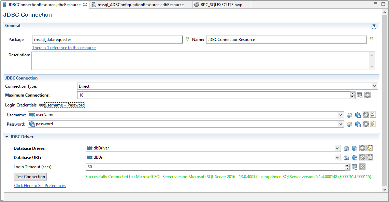Close the JDBCConnectionResource.jdbcResource tab
The image size is (389, 202).
pos(85,4)
